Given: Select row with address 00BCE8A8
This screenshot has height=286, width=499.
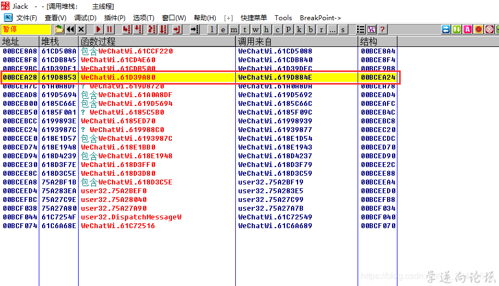Looking at the screenshot, I should coord(199,51).
